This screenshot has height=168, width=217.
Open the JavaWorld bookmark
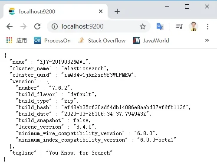151,40
